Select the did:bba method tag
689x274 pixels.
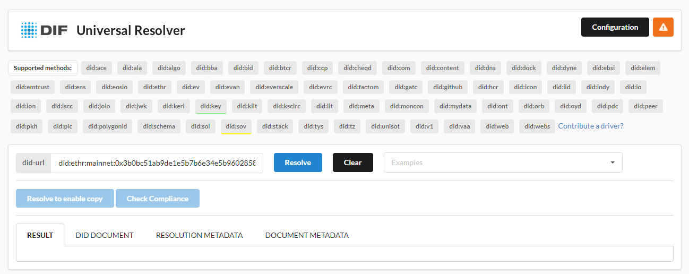pyautogui.click(x=207, y=68)
